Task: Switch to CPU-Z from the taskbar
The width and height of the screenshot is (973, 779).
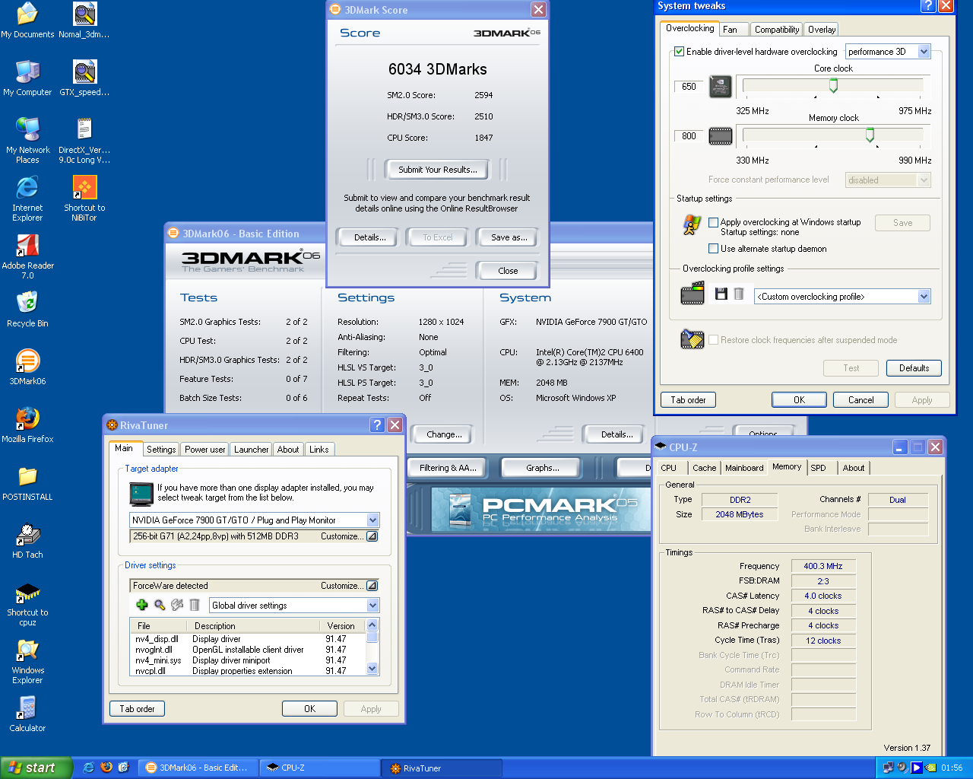Action: coord(319,768)
